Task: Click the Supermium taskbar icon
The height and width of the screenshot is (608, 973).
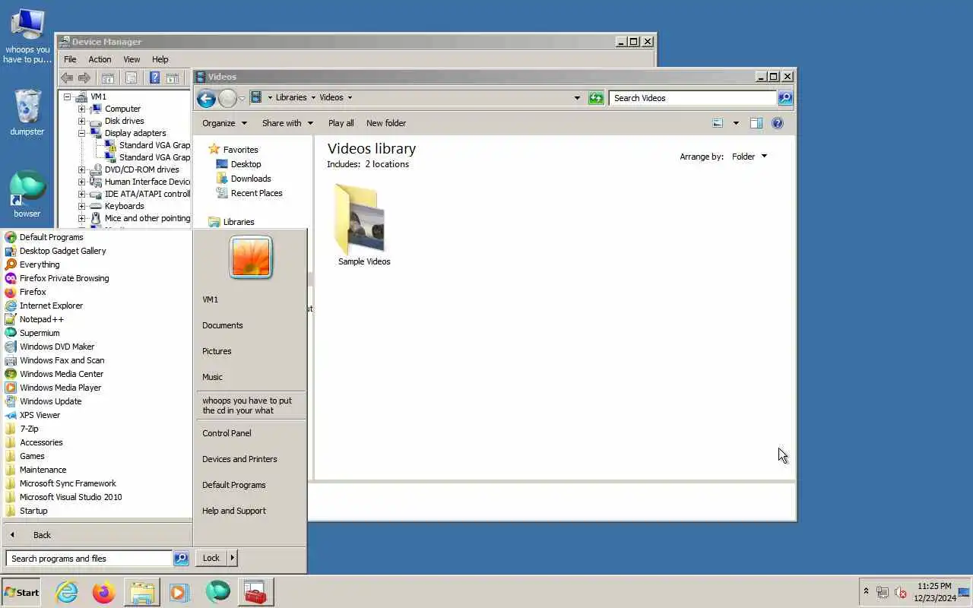Action: tap(217, 592)
